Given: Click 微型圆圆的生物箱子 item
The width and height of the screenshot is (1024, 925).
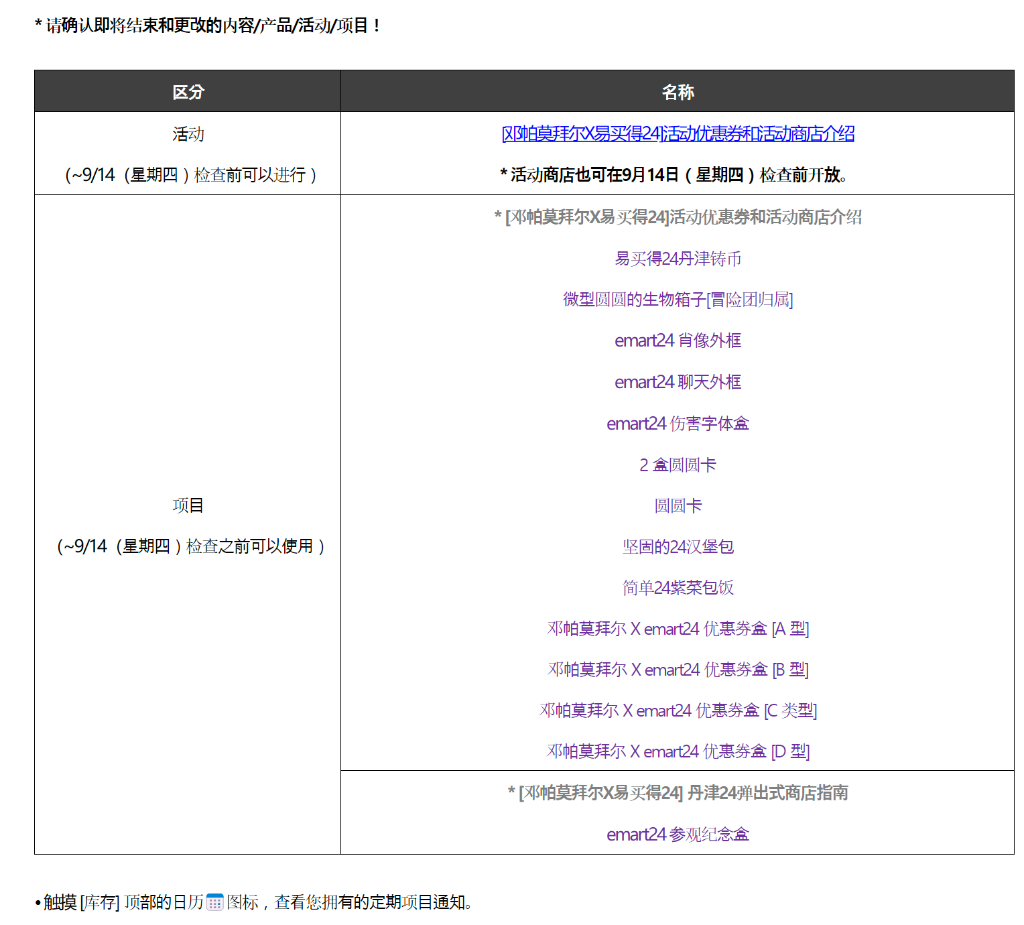Looking at the screenshot, I should point(678,299).
